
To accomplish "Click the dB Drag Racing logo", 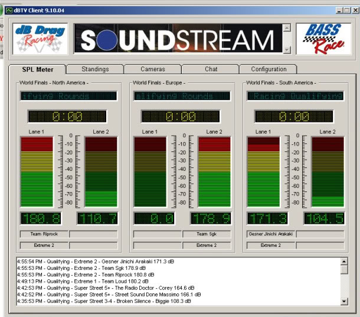I will pos(40,39).
